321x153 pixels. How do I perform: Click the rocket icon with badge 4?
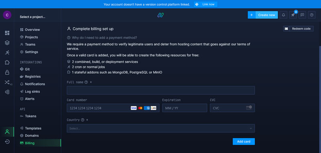tap(293, 15)
